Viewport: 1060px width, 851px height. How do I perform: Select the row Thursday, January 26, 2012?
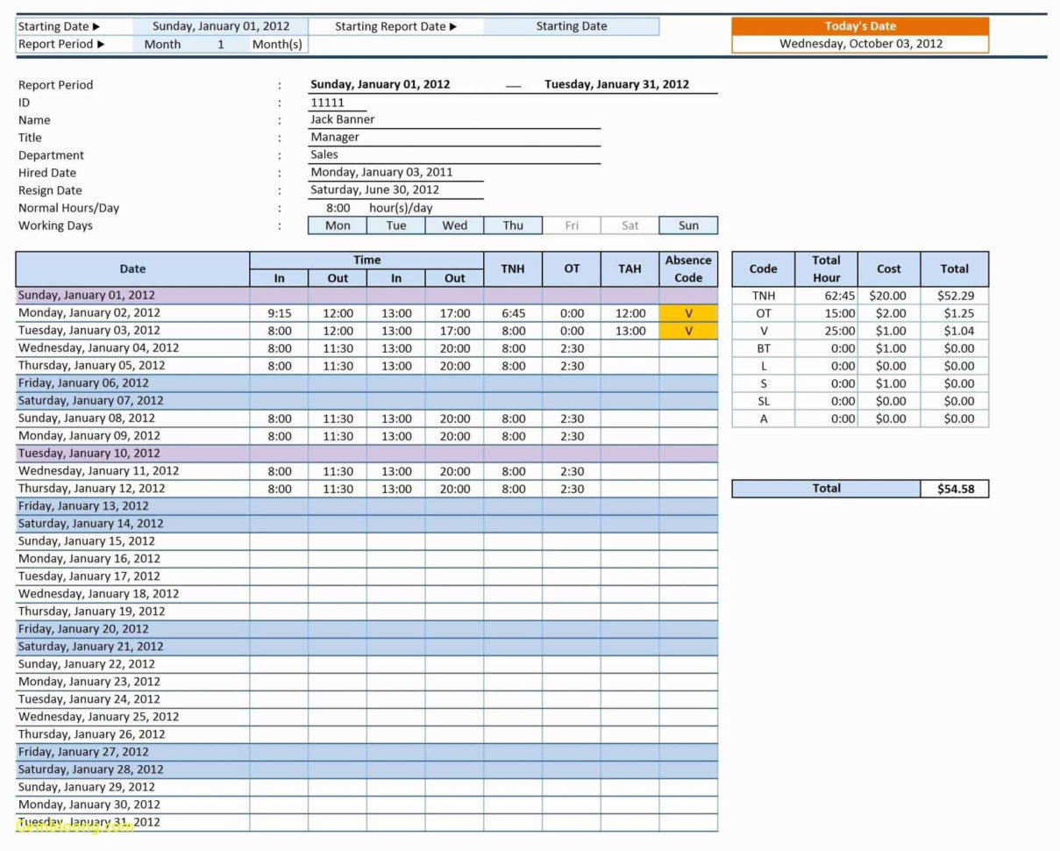[x=366, y=734]
